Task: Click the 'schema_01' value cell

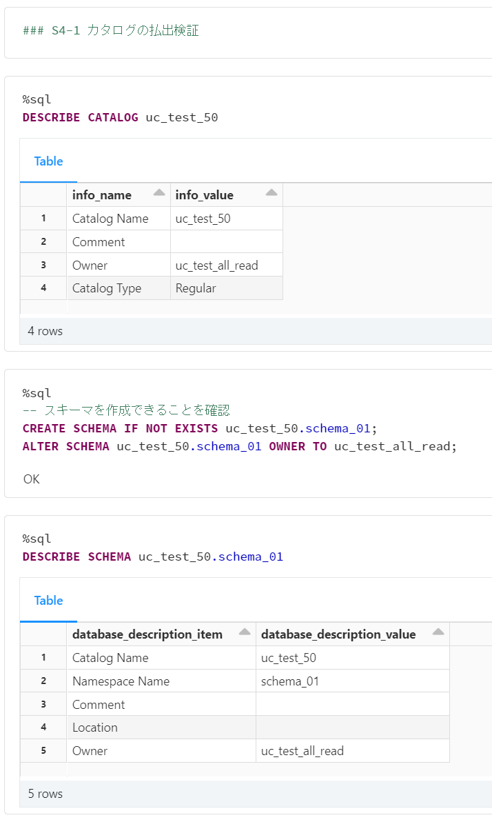Action: (353, 681)
